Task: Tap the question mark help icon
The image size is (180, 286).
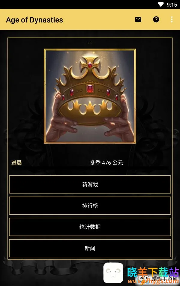Action: point(156,19)
